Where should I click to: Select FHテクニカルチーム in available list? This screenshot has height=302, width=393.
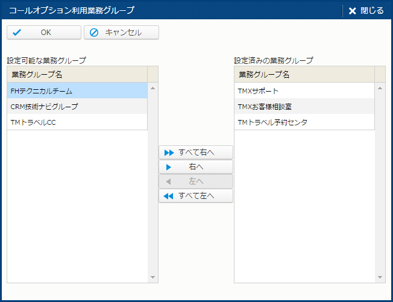[x=77, y=91]
